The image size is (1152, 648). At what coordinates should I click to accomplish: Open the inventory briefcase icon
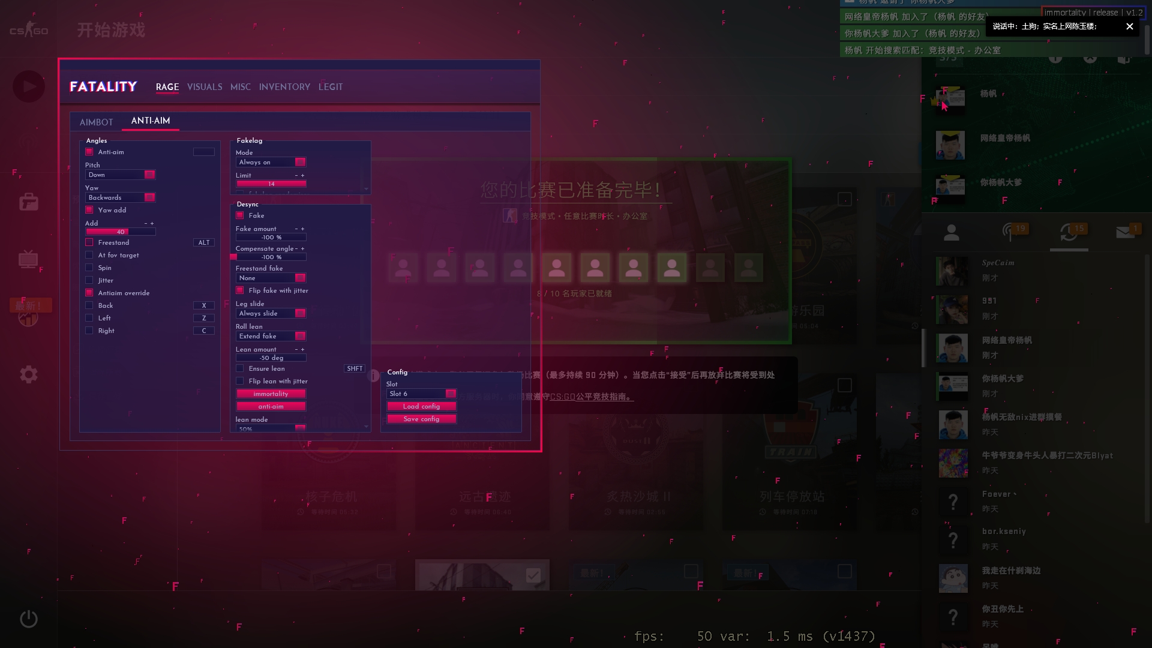pyautogui.click(x=28, y=202)
